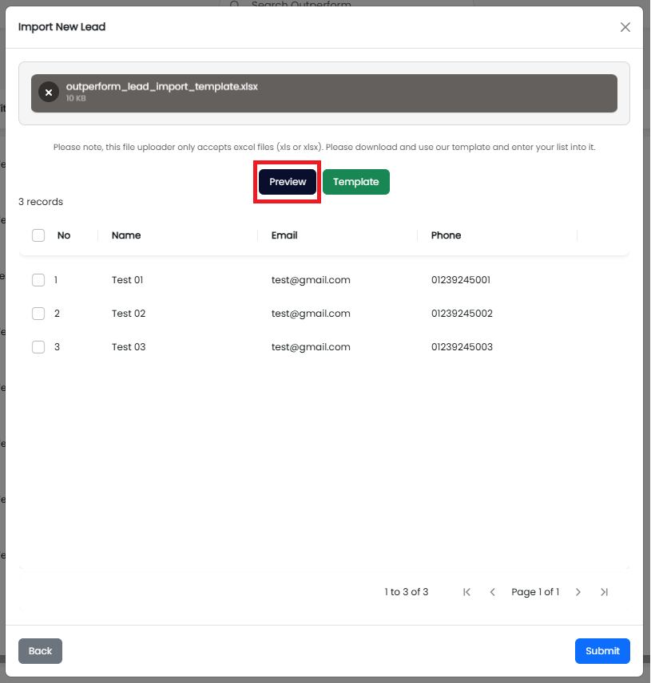Viewport: 651px width, 683px height.
Task: Tick the checkbox next to Test 03
Action: tap(38, 347)
